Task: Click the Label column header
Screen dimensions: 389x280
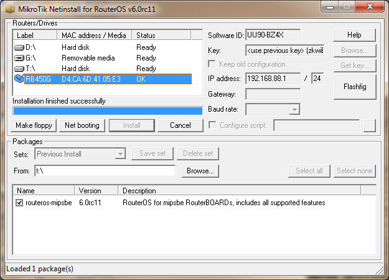Action: point(35,36)
